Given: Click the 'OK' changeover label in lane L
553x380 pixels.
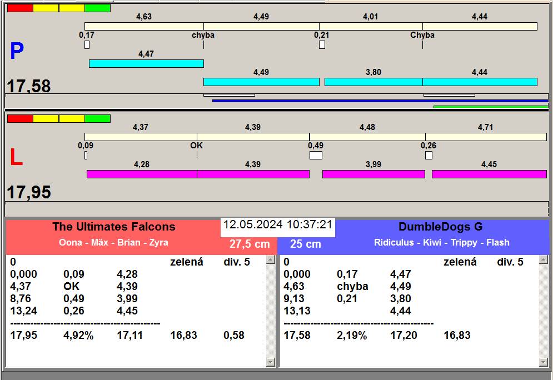Looking at the screenshot, I should pyautogui.click(x=196, y=145).
